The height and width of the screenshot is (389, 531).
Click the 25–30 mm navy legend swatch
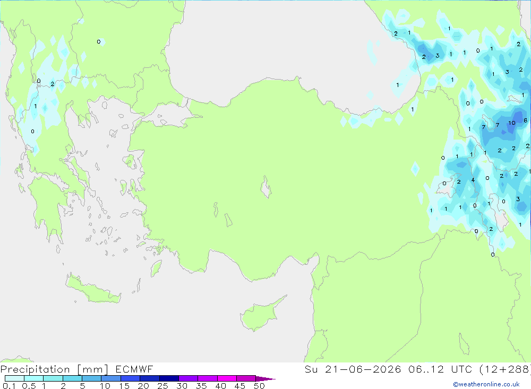coord(169,378)
